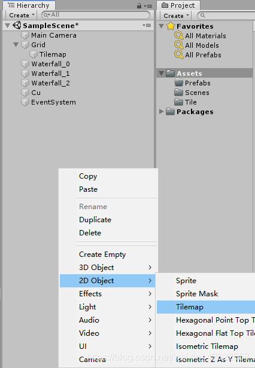Select Paste in the context menu
Screen dimensions: 255x368
coord(108,189)
